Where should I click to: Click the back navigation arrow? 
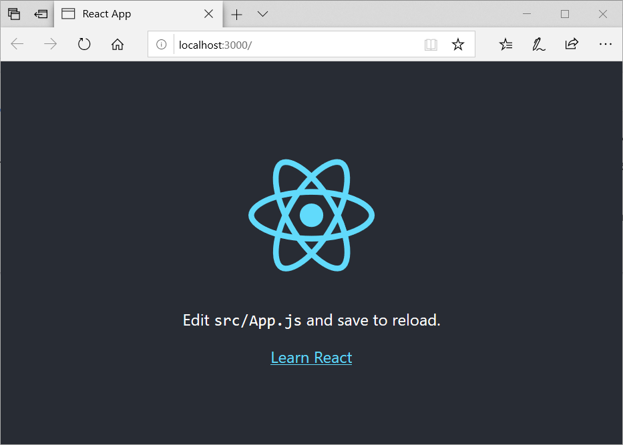(x=17, y=44)
